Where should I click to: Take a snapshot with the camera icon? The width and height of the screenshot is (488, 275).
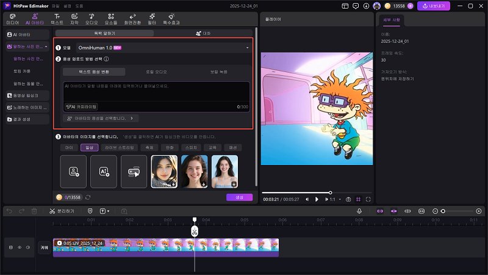[x=348, y=199]
